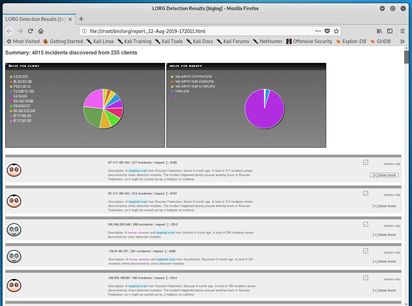Image resolution: width=412 pixels, height=306 pixels.
Task: Open the Pocket save icon
Action: 327,31
